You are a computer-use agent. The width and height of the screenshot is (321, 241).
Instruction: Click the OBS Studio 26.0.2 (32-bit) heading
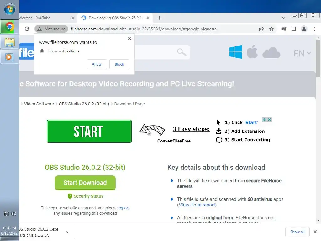[x=85, y=167]
